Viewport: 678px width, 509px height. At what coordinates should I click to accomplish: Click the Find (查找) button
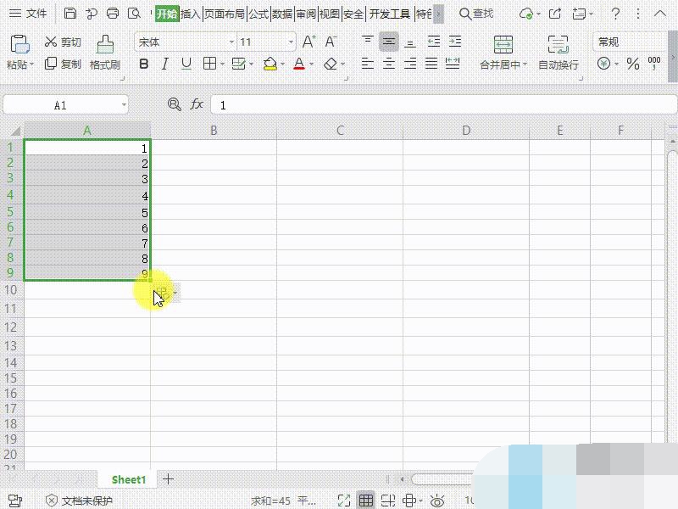tap(476, 14)
